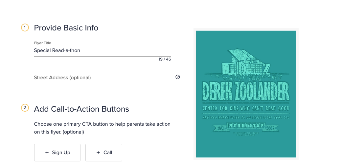Add a Call CTA button

(x=103, y=153)
